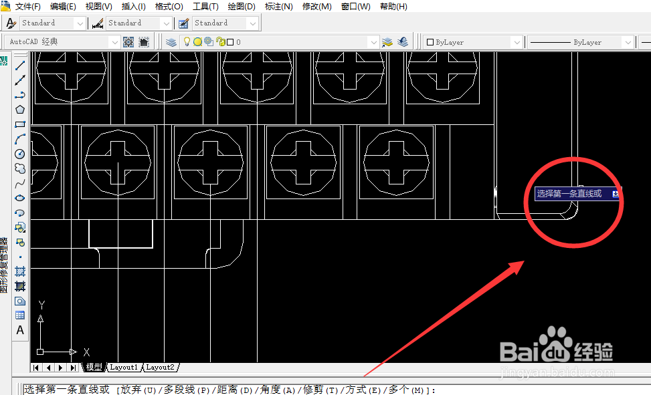The image size is (651, 395).
Task: Open the 窗口(W) menu
Action: 356,7
